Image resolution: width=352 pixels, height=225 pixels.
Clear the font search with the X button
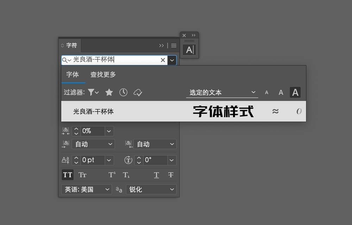[163, 60]
